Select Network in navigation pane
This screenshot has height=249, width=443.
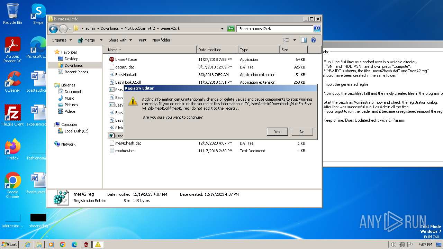(68, 144)
